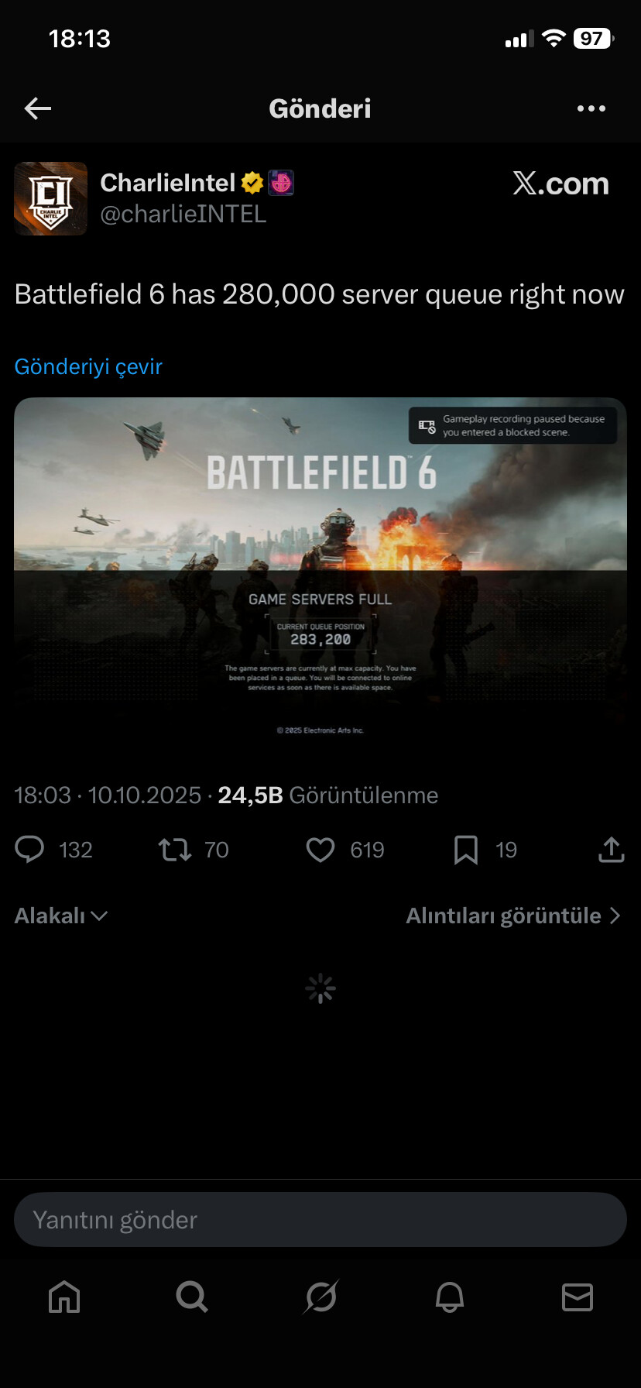The width and height of the screenshot is (641, 1388).
Task: Expand the Alakalı sort dropdown
Action: [61, 916]
